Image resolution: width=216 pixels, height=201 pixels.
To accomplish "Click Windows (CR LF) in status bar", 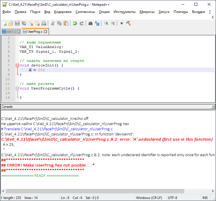I will pos(149,198).
